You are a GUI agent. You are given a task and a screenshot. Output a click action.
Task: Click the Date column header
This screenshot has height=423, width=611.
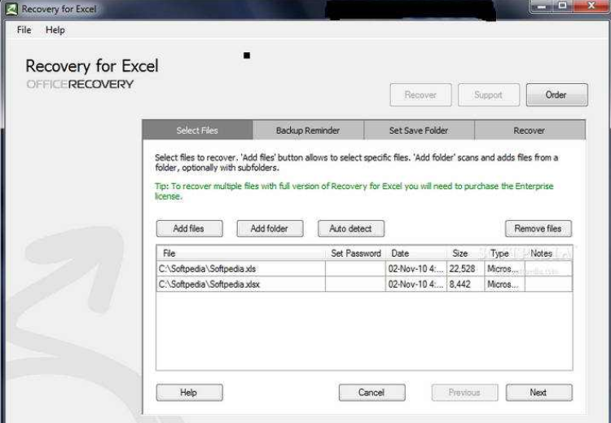click(415, 253)
